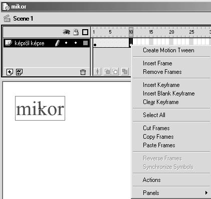Choose Paste Frames
211x199 pixels.
coord(159,145)
